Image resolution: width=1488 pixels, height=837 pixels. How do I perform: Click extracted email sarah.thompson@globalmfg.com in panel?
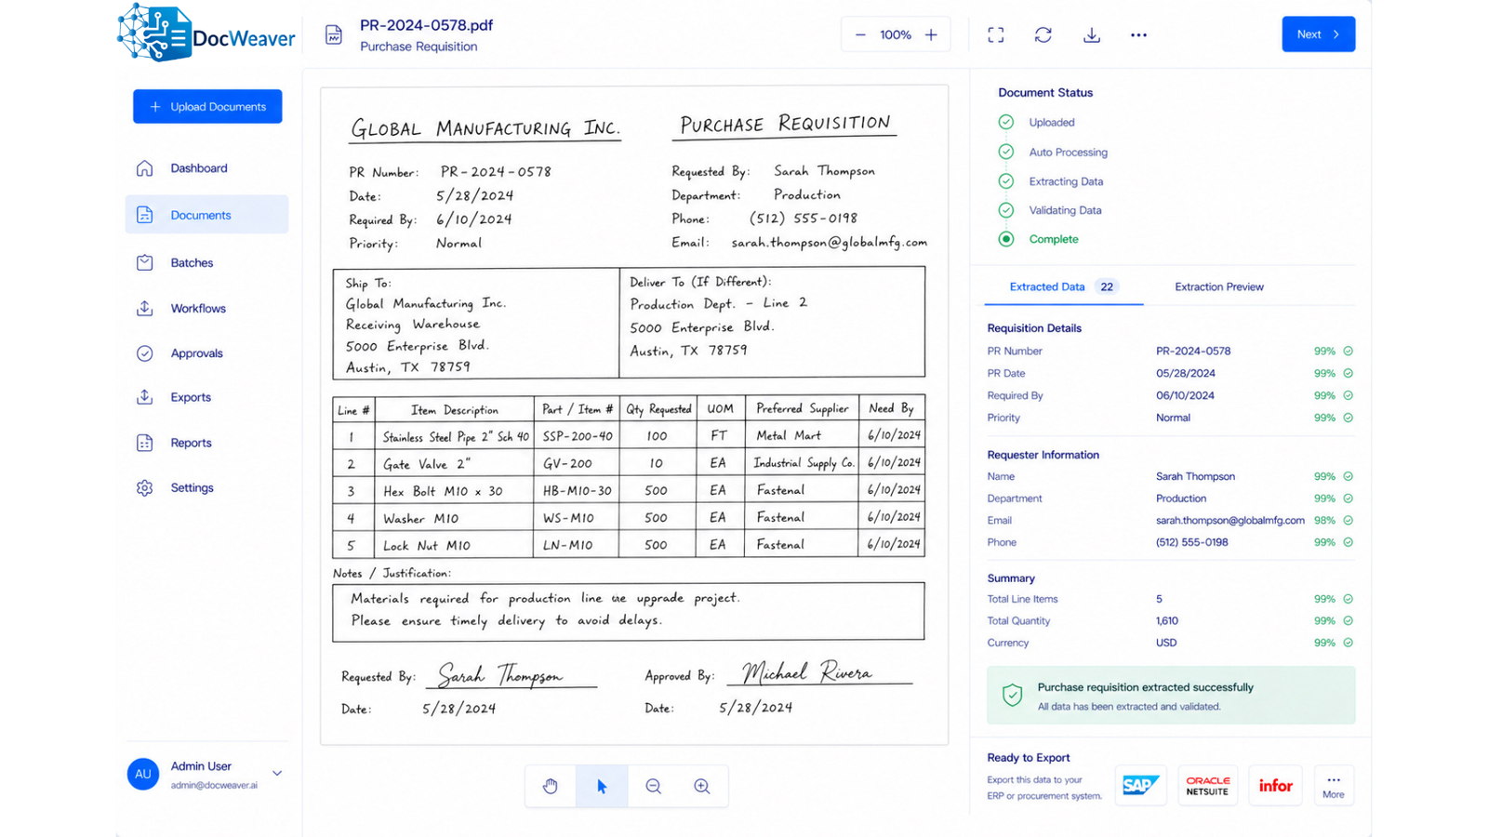(1230, 521)
